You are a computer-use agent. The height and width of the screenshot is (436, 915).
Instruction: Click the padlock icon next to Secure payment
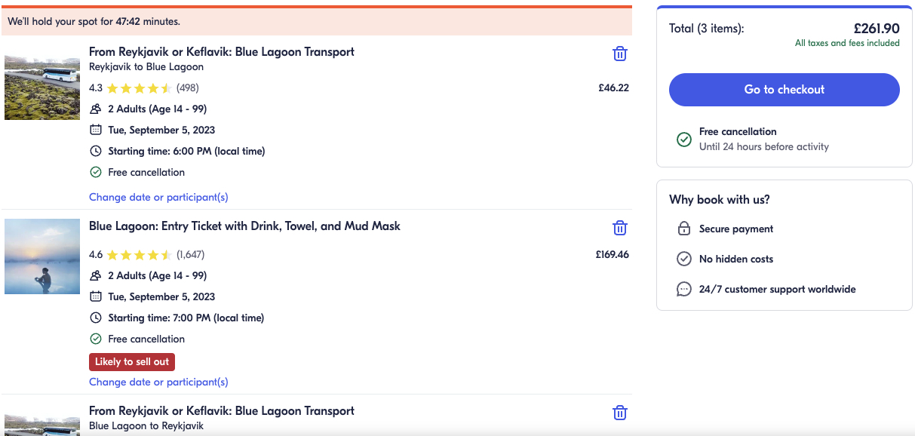tap(684, 229)
